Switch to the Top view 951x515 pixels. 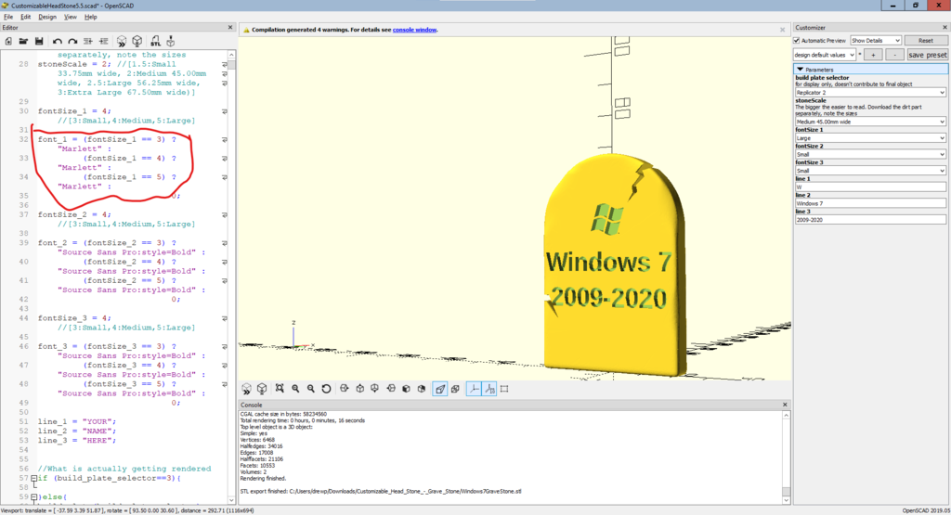point(359,389)
